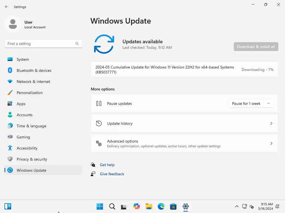Click the Windows Update sync icon in sidebar
This screenshot has width=285, height=213.
pos(10,170)
